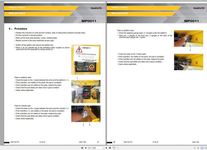Click the MP0011 code on the right page
The height and width of the screenshot is (150, 207).
coord(191,21)
